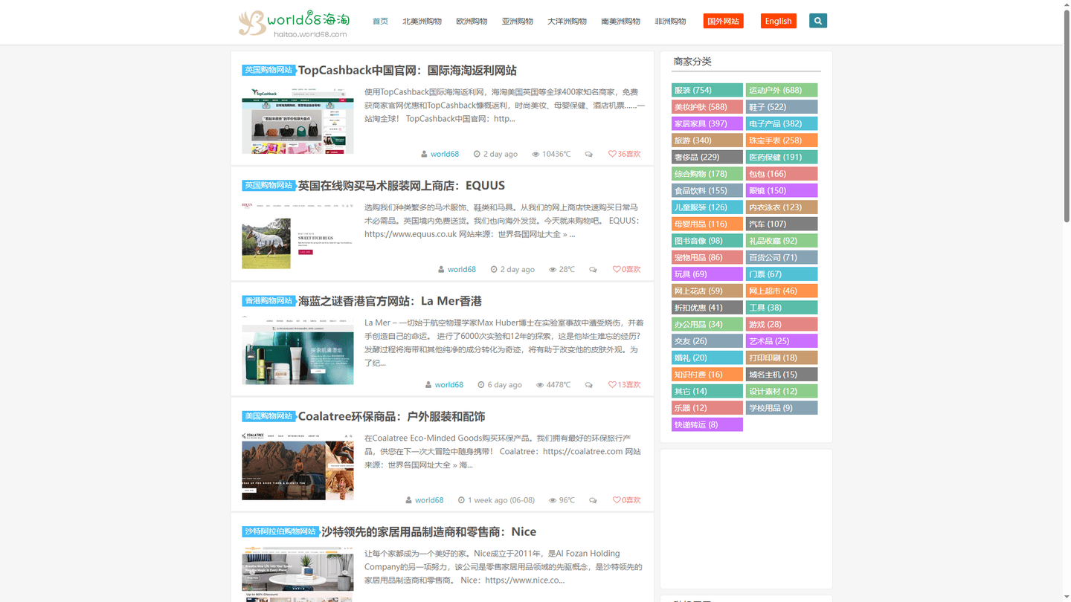The height and width of the screenshot is (602, 1071).
Task: Open 欧洲购物 menu item
Action: coord(472,21)
